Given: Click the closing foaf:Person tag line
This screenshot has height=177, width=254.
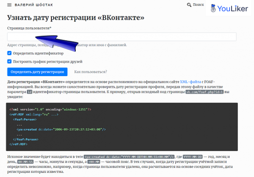Looking at the screenshot, I should (x=25, y=139).
